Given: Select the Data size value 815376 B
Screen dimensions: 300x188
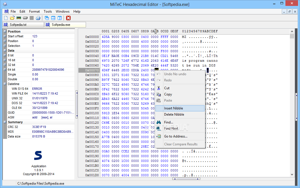Looking at the screenshot, I should pyautogui.click(x=39, y=136).
